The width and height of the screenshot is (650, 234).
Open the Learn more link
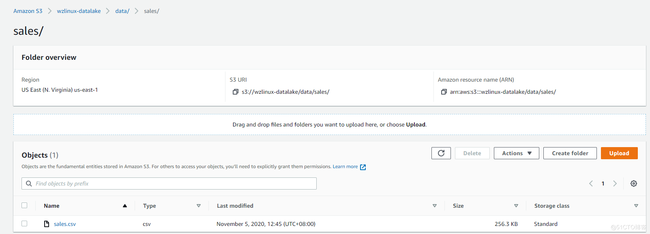coord(345,167)
